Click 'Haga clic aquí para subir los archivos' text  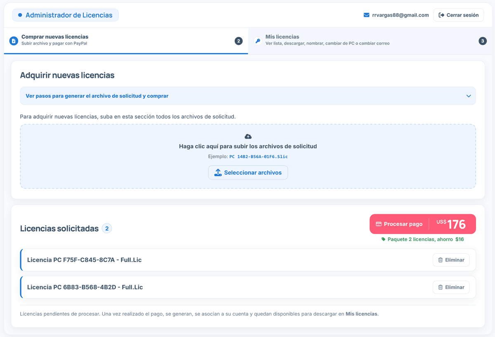248,146
